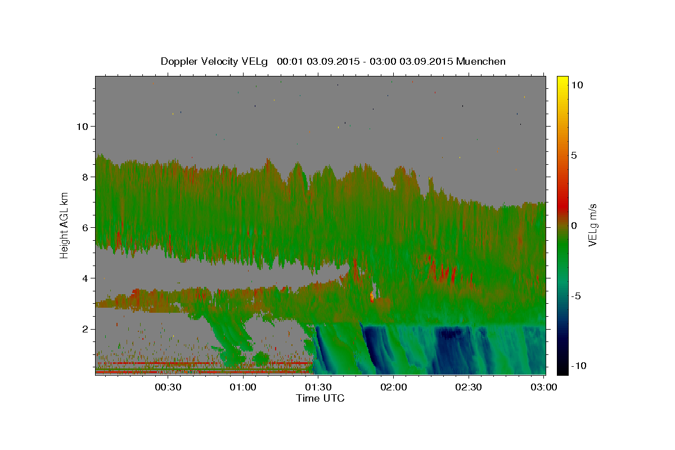Click the height axis label 2
675x450 pixels.
84,328
